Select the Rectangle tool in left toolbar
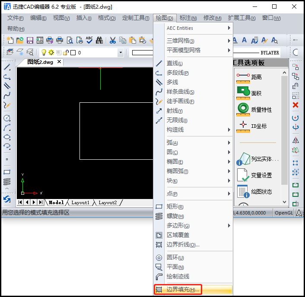Screen dimensions: 305x297 click(x=7, y=172)
